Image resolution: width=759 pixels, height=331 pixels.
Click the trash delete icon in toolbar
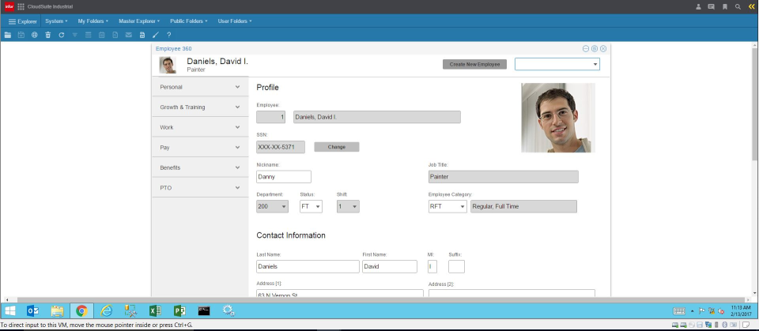click(48, 35)
